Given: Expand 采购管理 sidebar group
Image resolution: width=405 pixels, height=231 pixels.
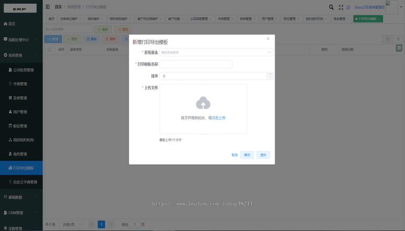Looking at the screenshot, I should pos(21,228).
